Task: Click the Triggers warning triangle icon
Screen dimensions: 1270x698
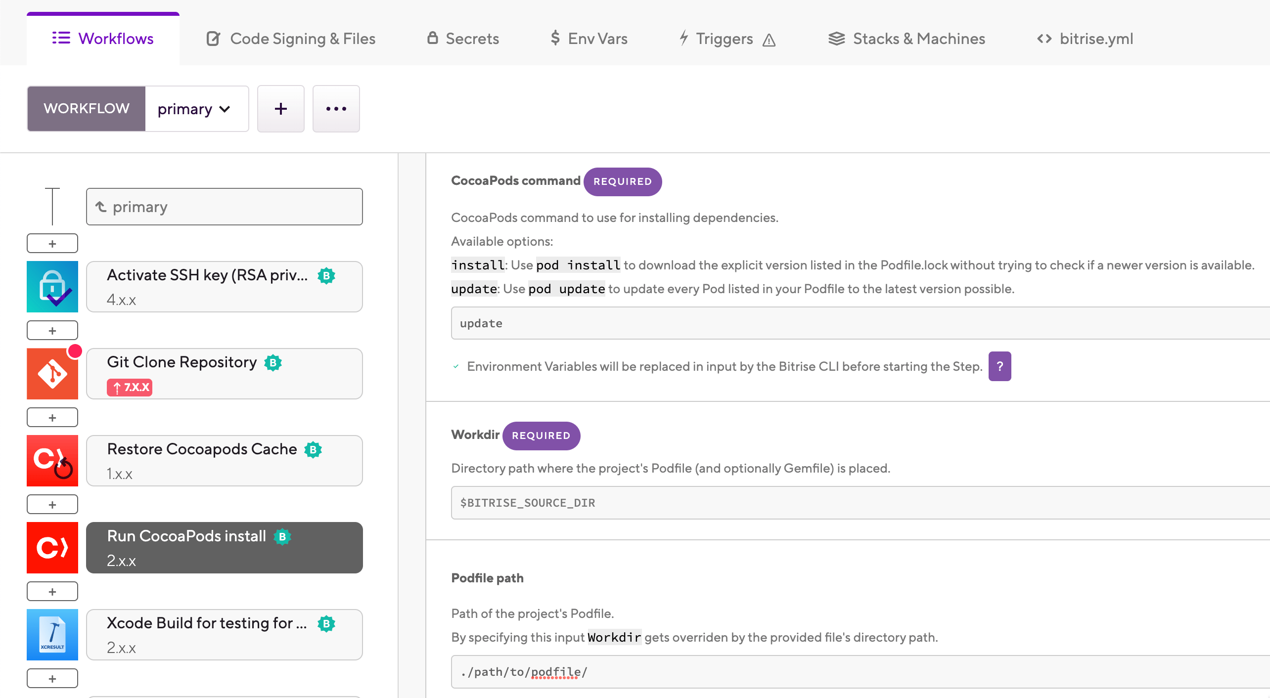Action: click(x=769, y=40)
